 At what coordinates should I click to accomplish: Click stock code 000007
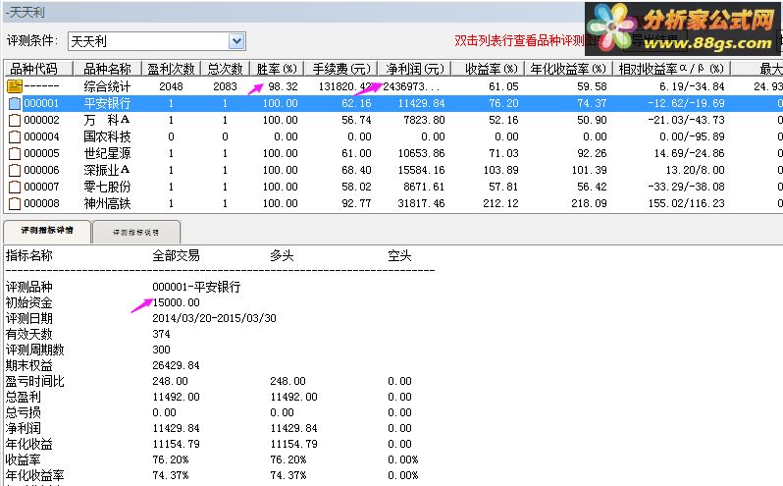pyautogui.click(x=41, y=187)
